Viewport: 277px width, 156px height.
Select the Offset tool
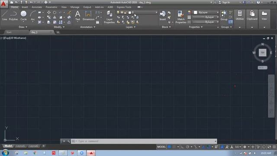tap(69, 22)
